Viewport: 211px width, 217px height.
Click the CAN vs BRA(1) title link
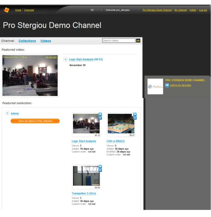coord(115,141)
